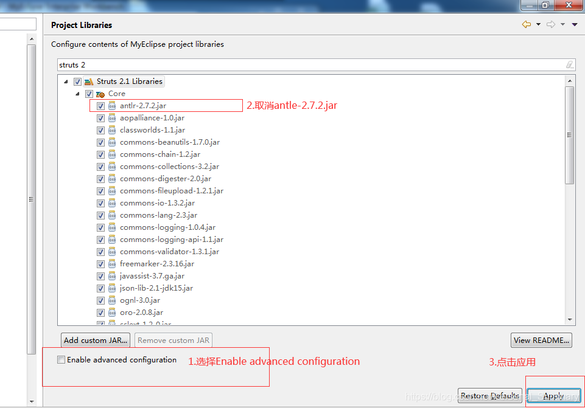Open the View README... button
The image size is (585, 408).
(541, 340)
